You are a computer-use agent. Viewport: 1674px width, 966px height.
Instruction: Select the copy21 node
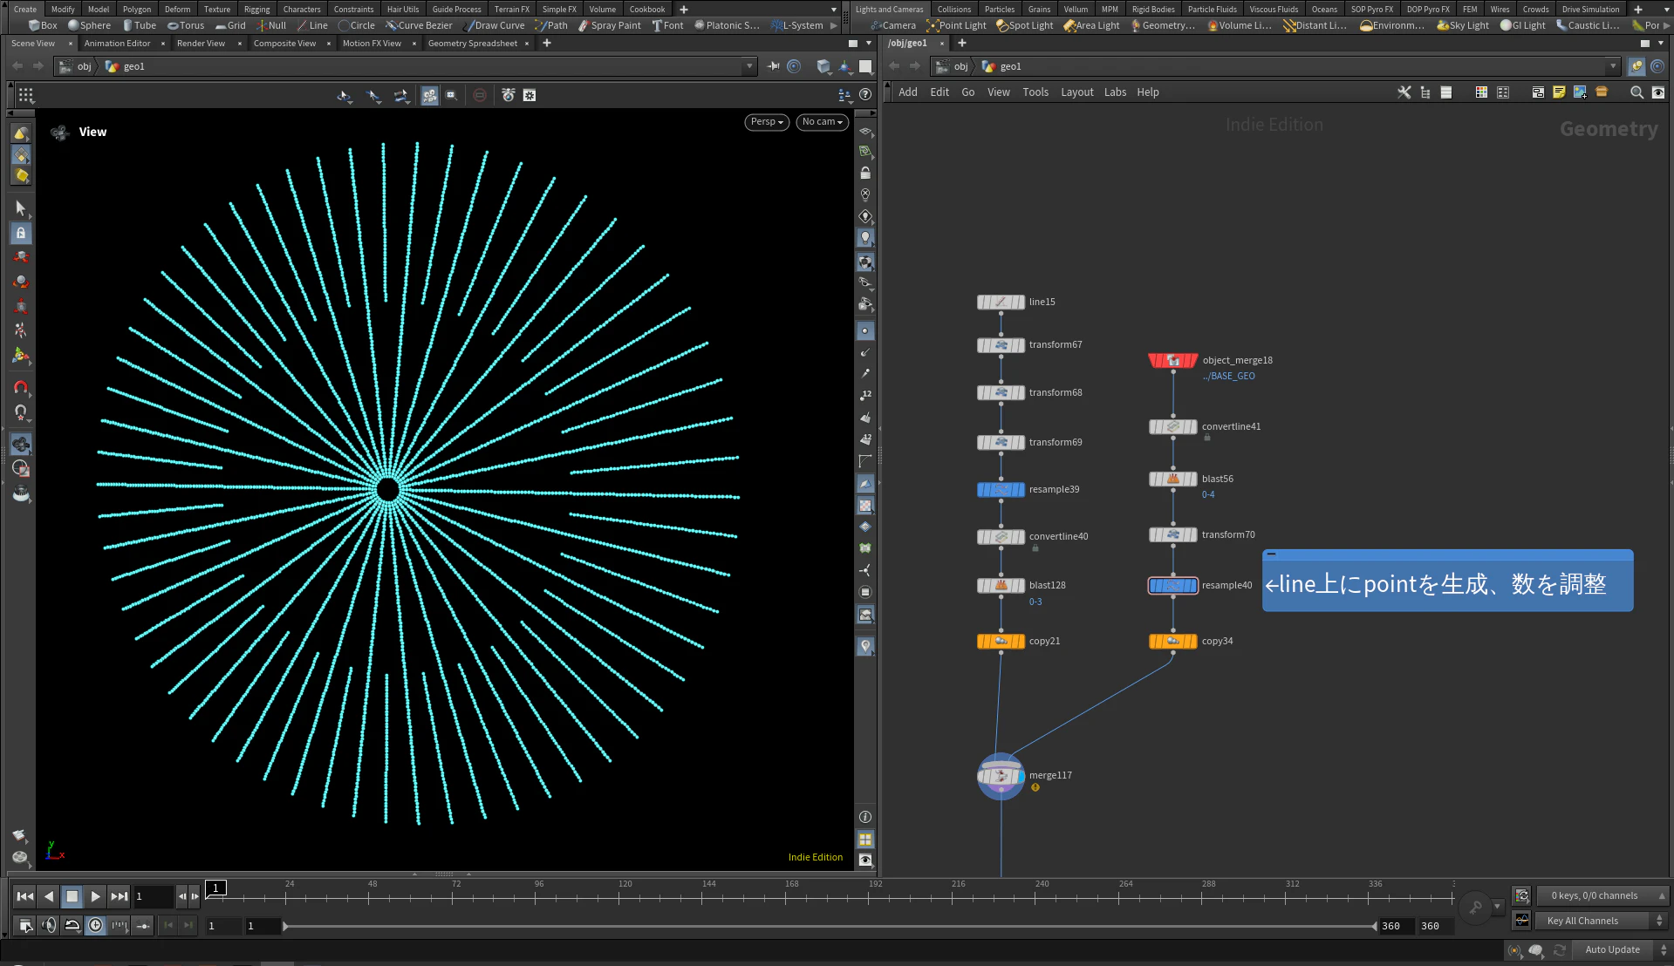pyautogui.click(x=1001, y=642)
